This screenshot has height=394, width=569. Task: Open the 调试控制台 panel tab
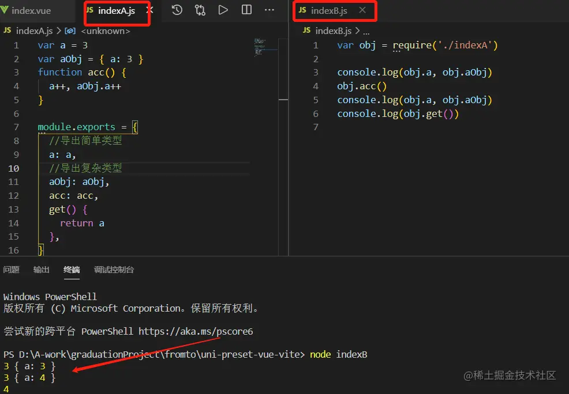114,270
